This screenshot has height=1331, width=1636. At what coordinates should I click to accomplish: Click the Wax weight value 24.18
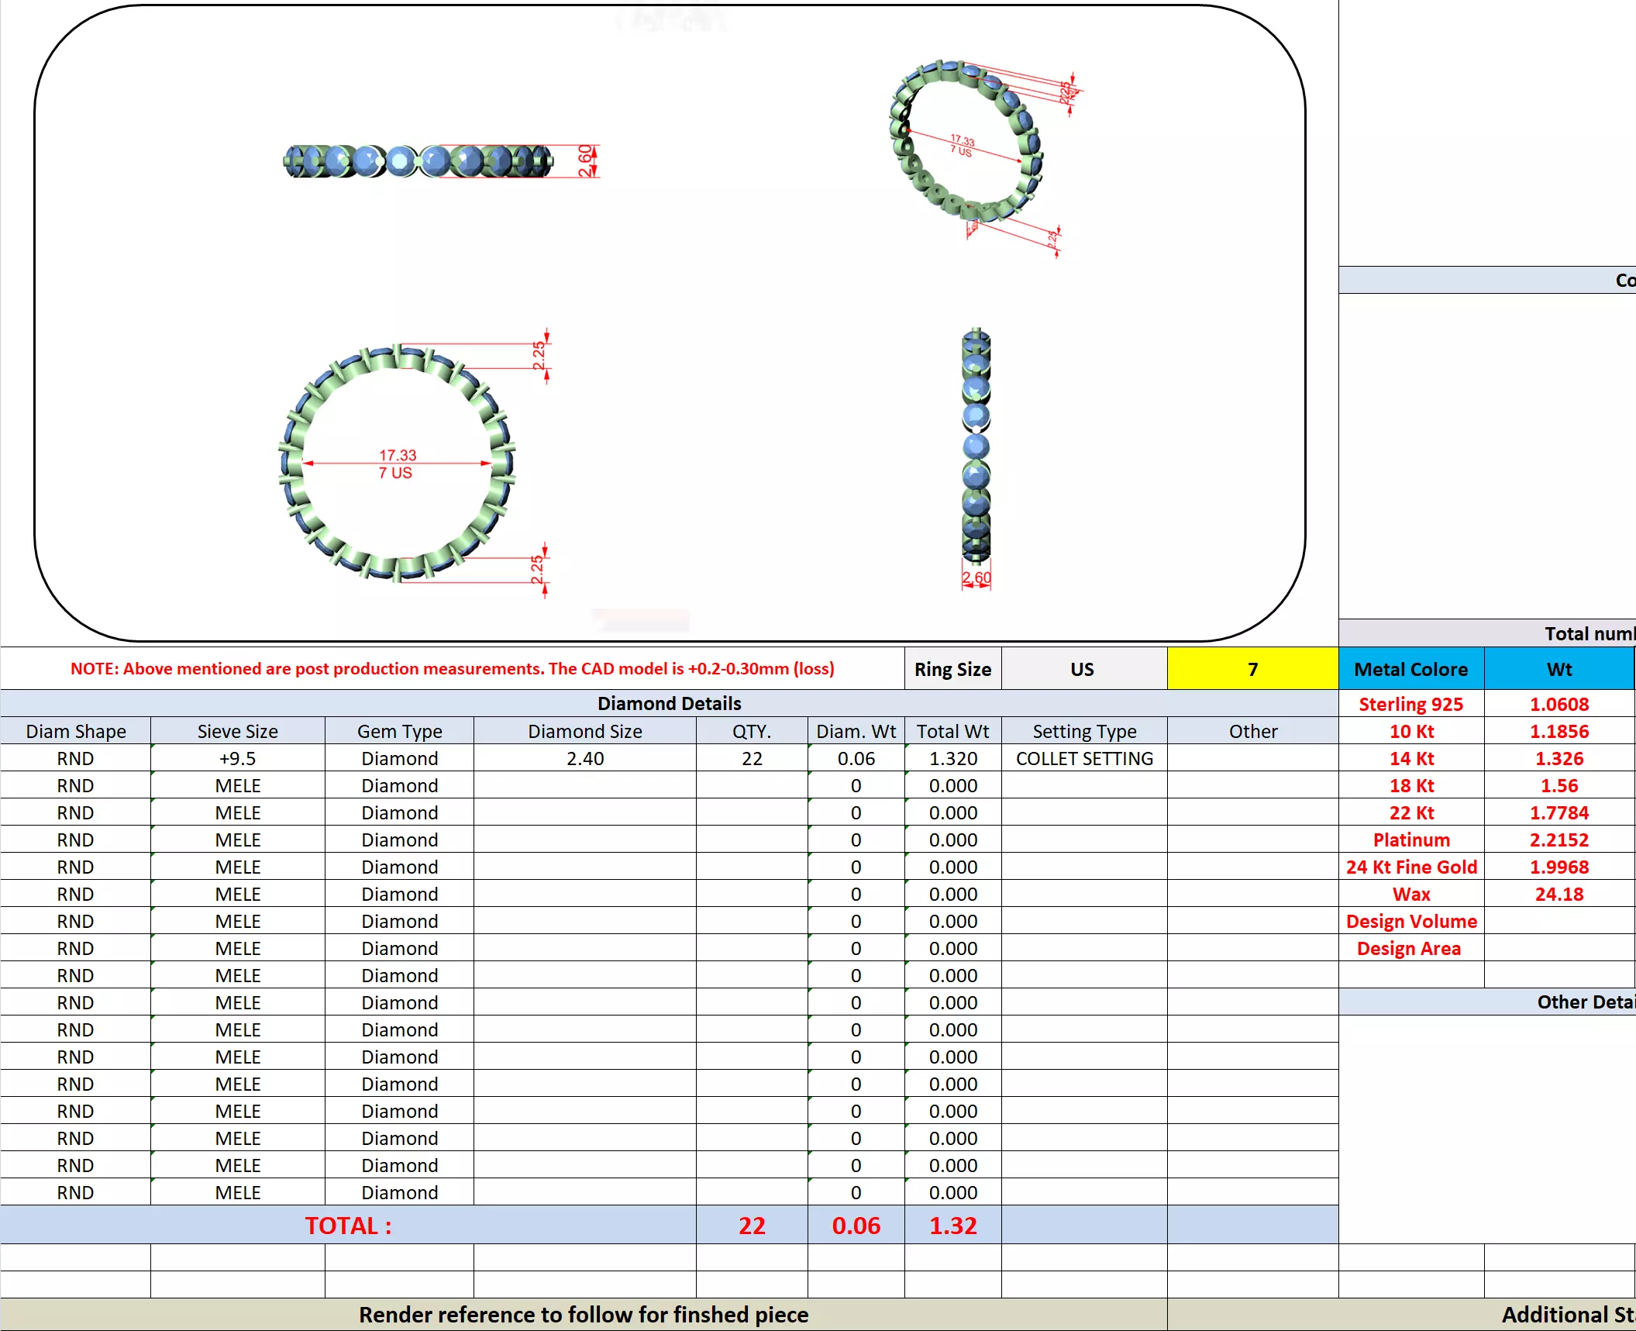pos(1559,894)
